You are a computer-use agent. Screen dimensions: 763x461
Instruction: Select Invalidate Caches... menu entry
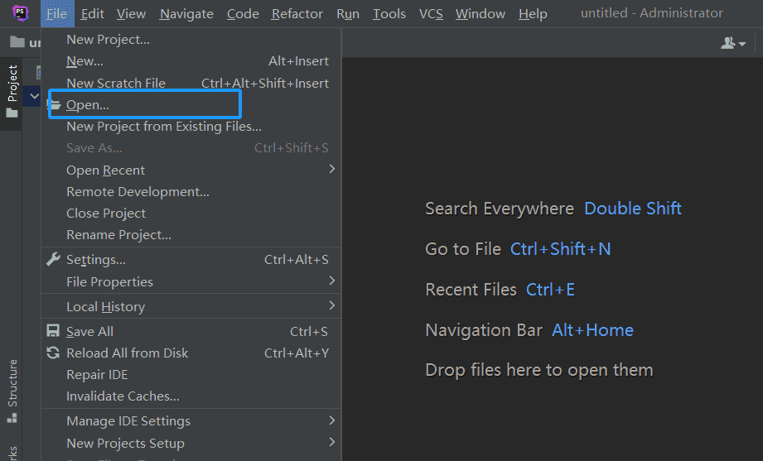click(123, 396)
